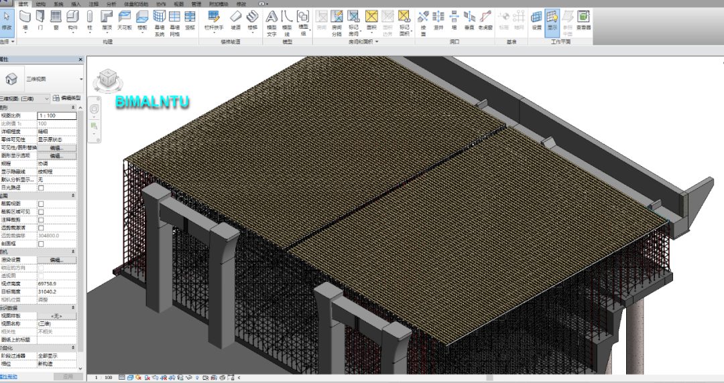Select the Wall (墙) tool
Viewport: 724px width, 383px height.
(x=25, y=21)
